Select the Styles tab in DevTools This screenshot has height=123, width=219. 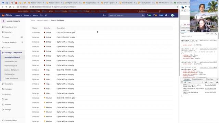coord(183,31)
